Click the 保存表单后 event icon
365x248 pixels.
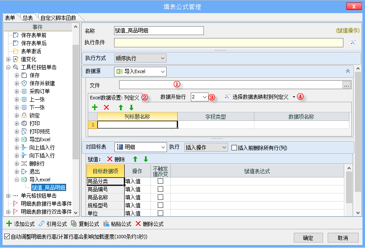click(16, 43)
